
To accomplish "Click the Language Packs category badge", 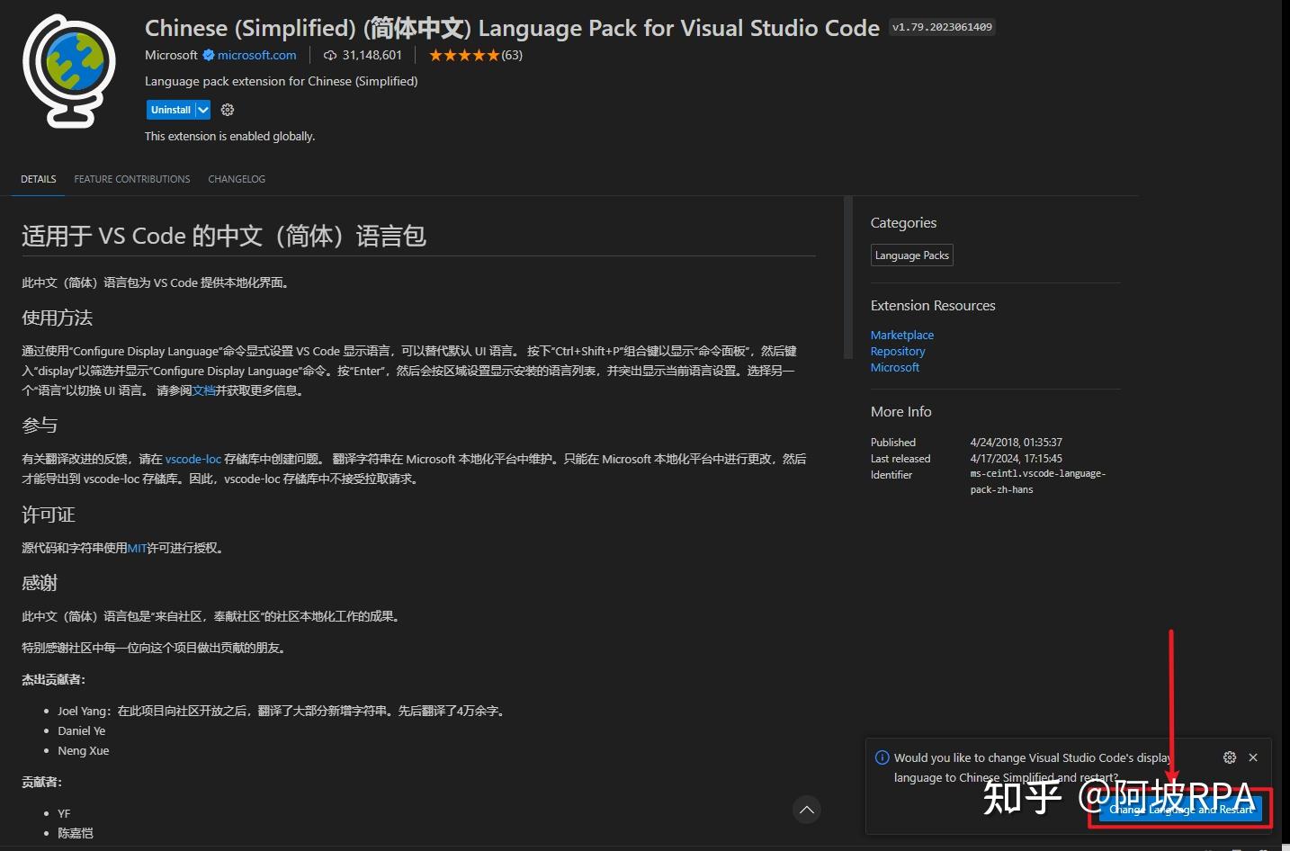I will pos(911,255).
